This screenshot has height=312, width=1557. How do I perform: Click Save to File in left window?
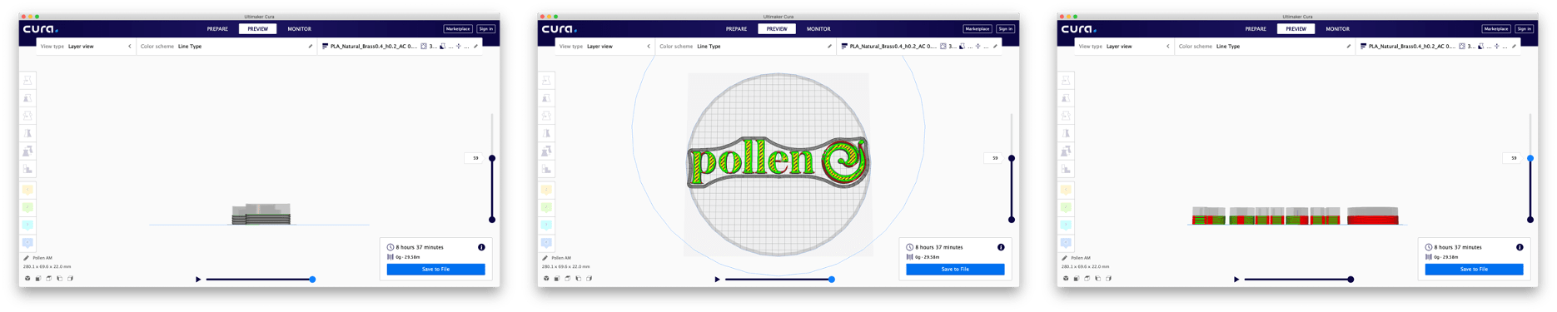point(435,270)
